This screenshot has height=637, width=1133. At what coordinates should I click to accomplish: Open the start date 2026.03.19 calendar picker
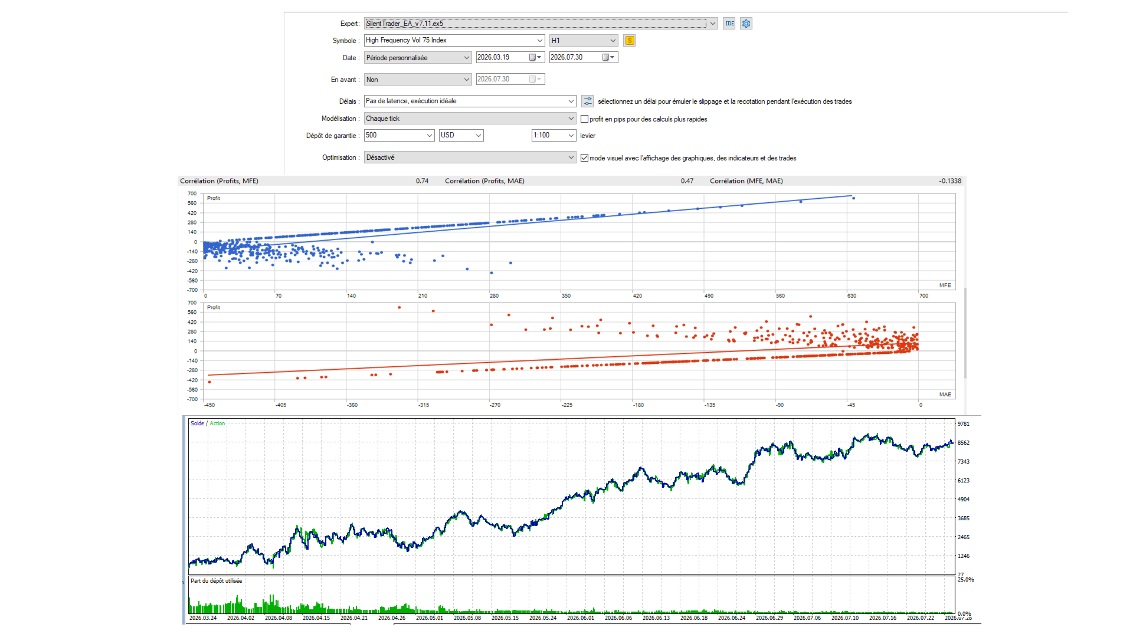[535, 57]
